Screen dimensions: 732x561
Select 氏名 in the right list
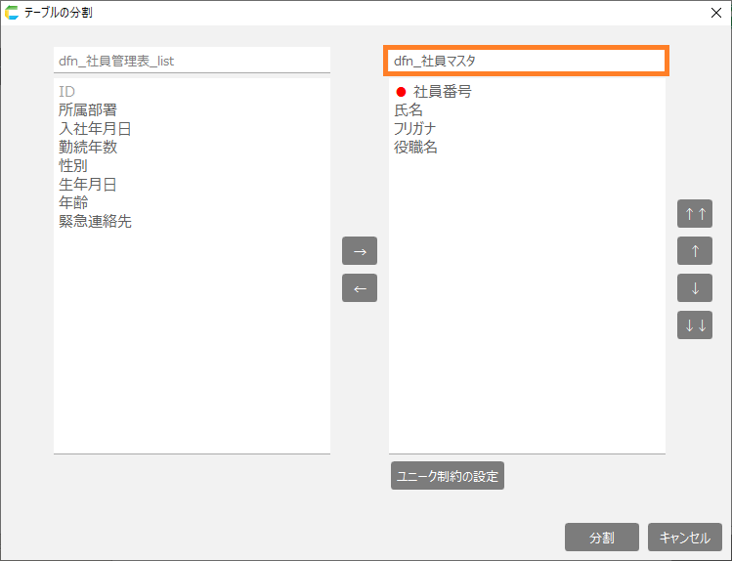click(409, 110)
